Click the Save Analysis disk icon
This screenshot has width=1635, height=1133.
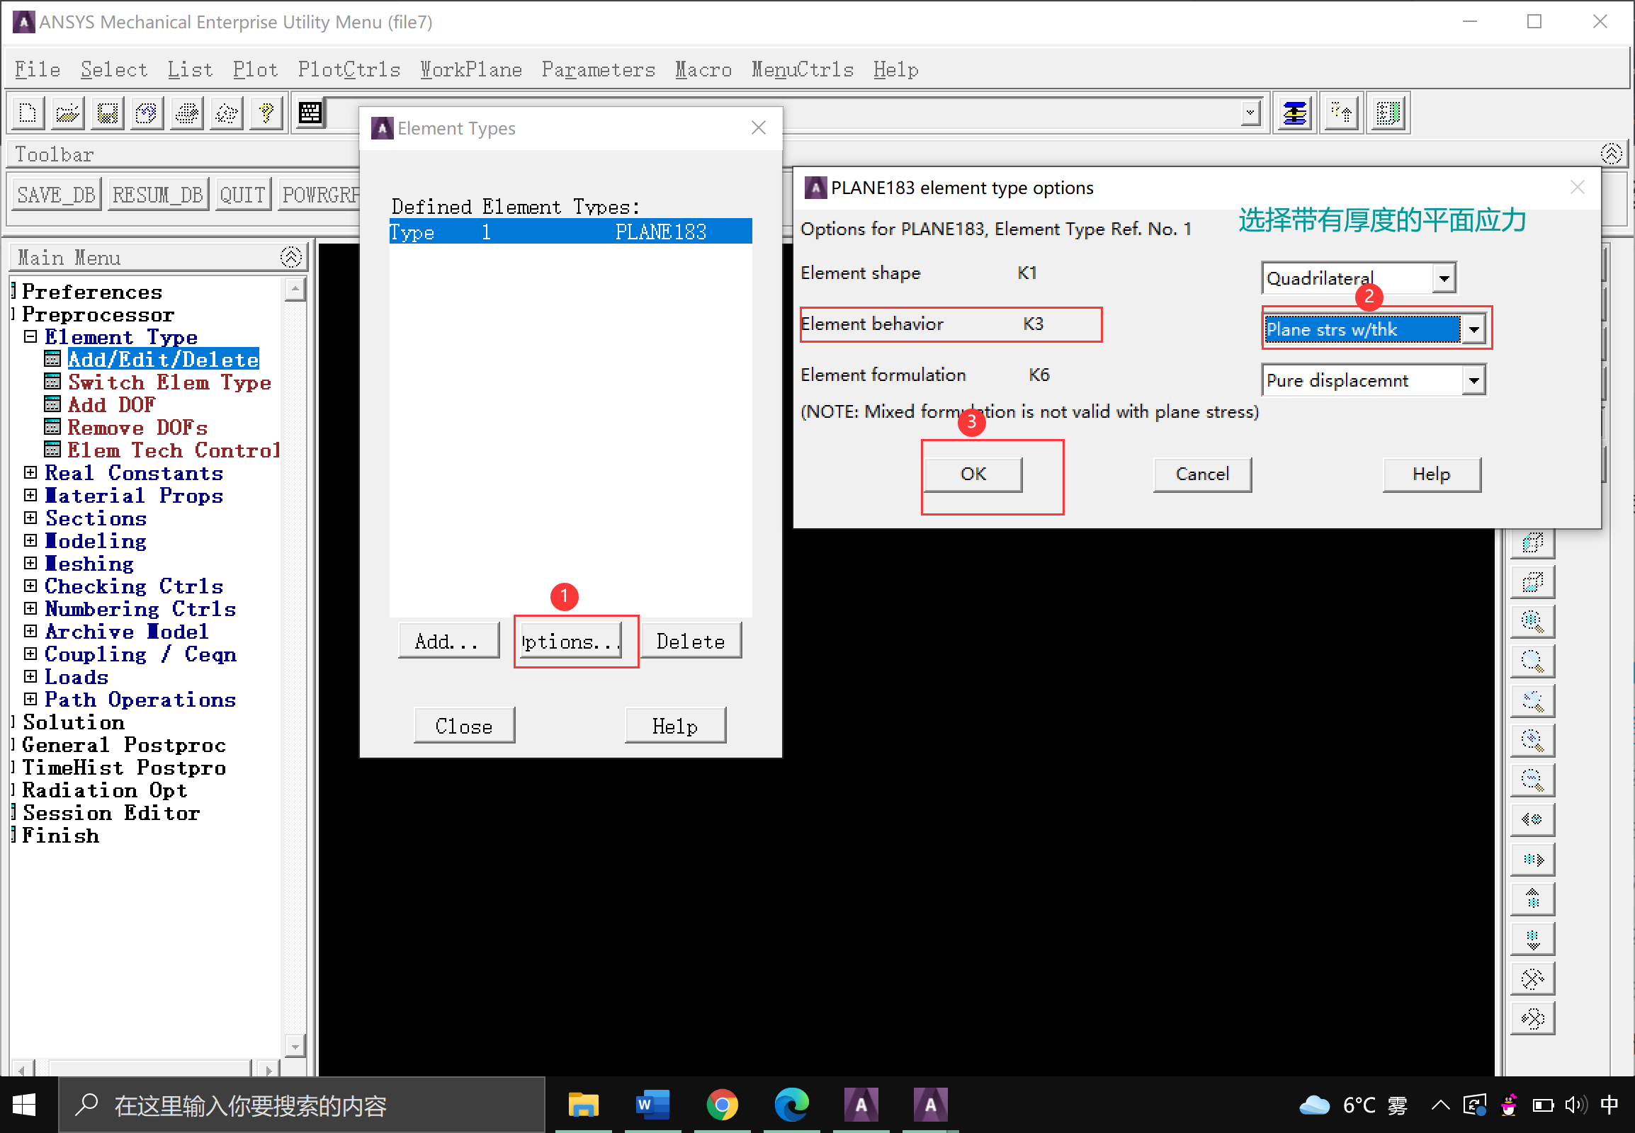click(x=108, y=113)
